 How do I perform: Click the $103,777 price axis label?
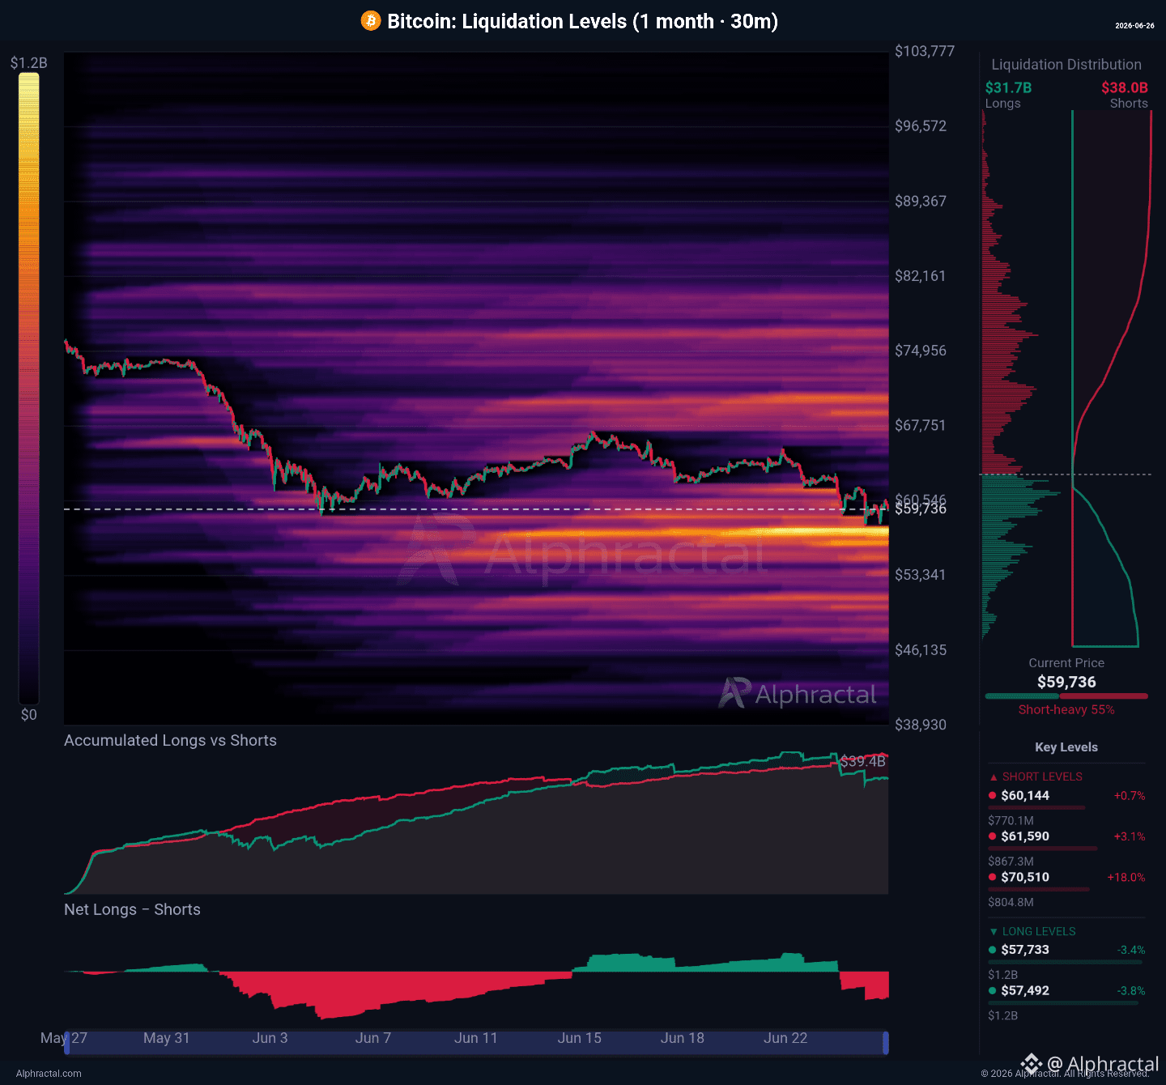click(925, 51)
